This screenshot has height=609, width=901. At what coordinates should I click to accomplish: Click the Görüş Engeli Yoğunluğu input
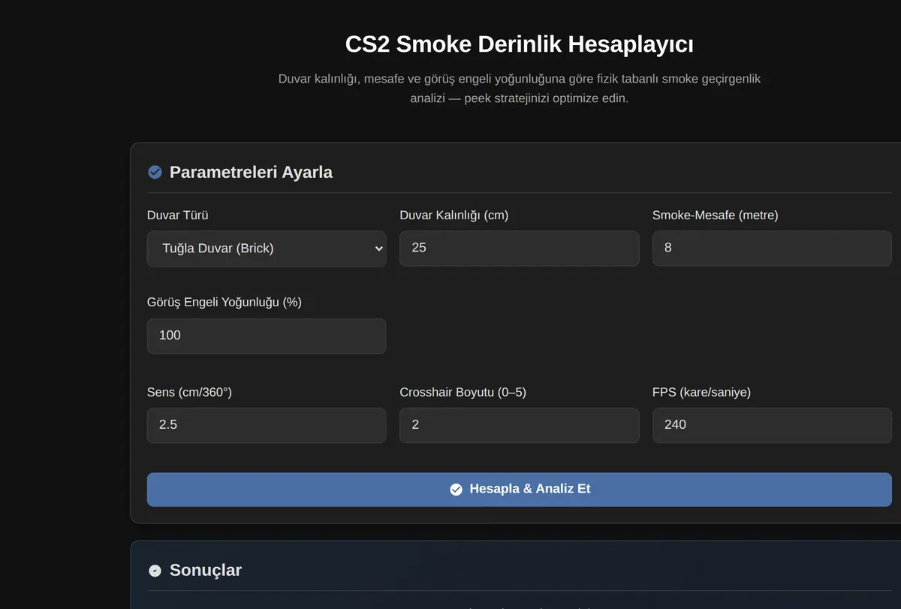click(x=267, y=336)
